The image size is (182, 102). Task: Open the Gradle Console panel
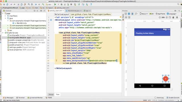click(x=173, y=97)
